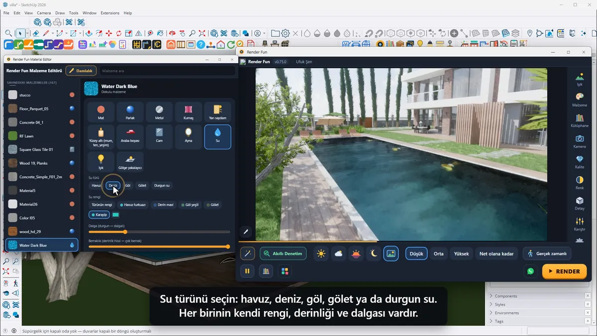Click the Damlalık eyedropper button
The image size is (597, 336).
point(81,71)
